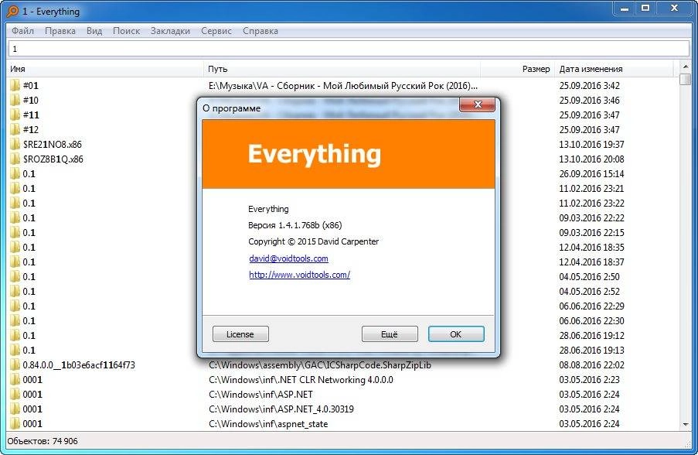The height and width of the screenshot is (455, 698).
Task: Click path C:\Windows\inf\aspnet_state
Action: point(268,424)
